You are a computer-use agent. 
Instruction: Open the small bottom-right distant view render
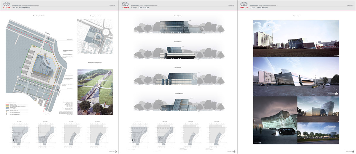[318, 133]
